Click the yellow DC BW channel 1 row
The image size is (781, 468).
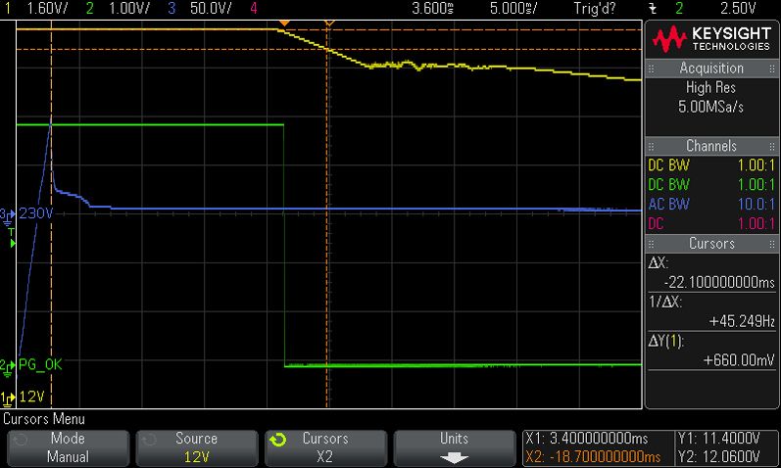711,165
